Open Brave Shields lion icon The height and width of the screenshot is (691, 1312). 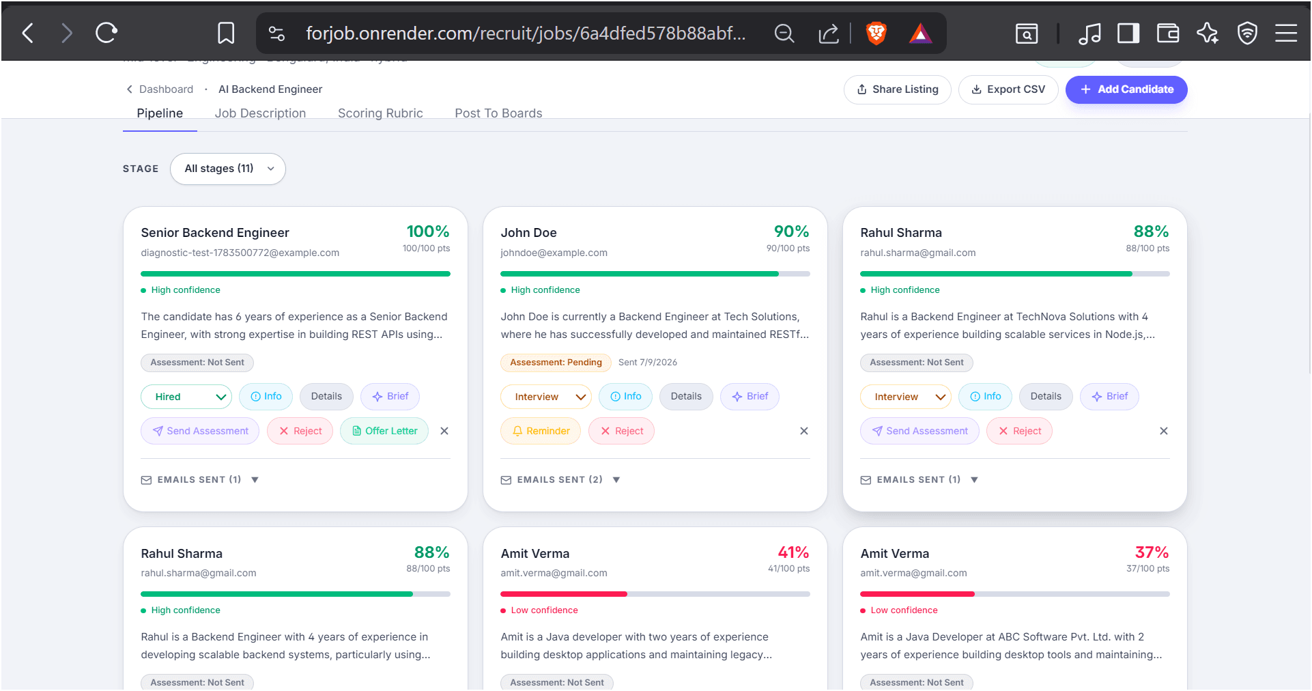click(x=876, y=33)
